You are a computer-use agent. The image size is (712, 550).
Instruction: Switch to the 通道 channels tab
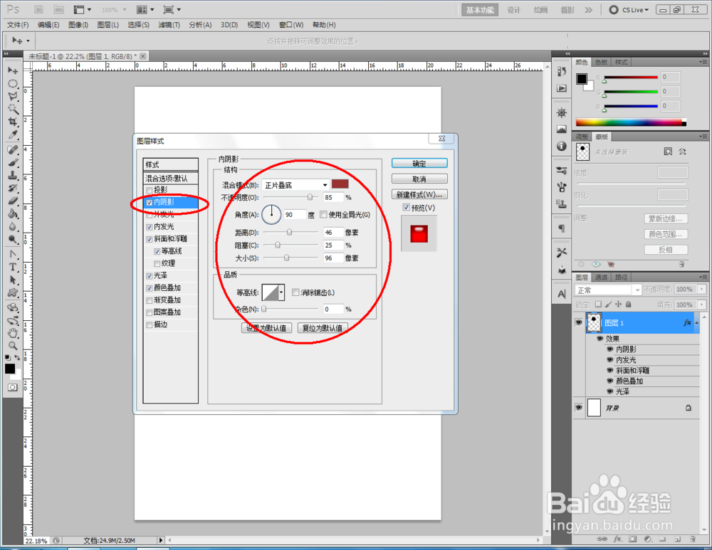tap(601, 277)
